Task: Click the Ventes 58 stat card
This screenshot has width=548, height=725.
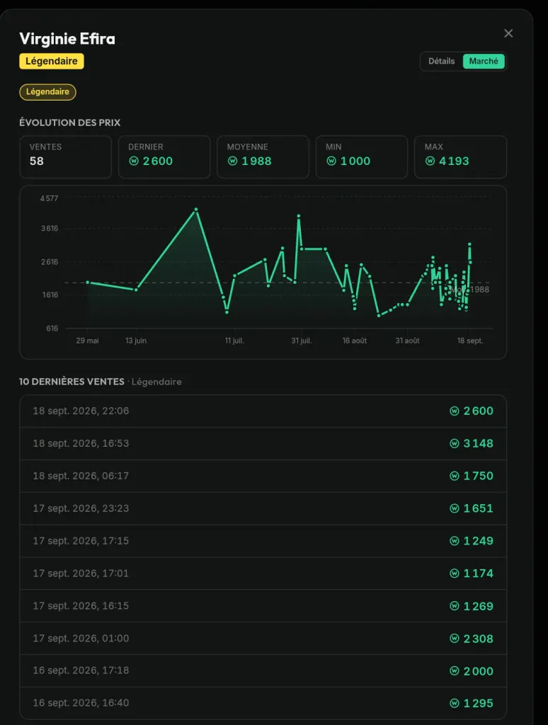Action: (66, 156)
